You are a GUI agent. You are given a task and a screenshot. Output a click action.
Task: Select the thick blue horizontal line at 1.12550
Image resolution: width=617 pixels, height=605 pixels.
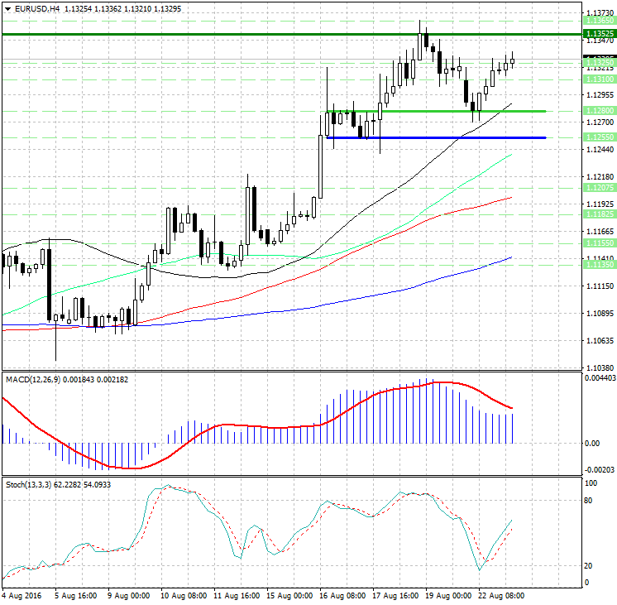coord(436,137)
